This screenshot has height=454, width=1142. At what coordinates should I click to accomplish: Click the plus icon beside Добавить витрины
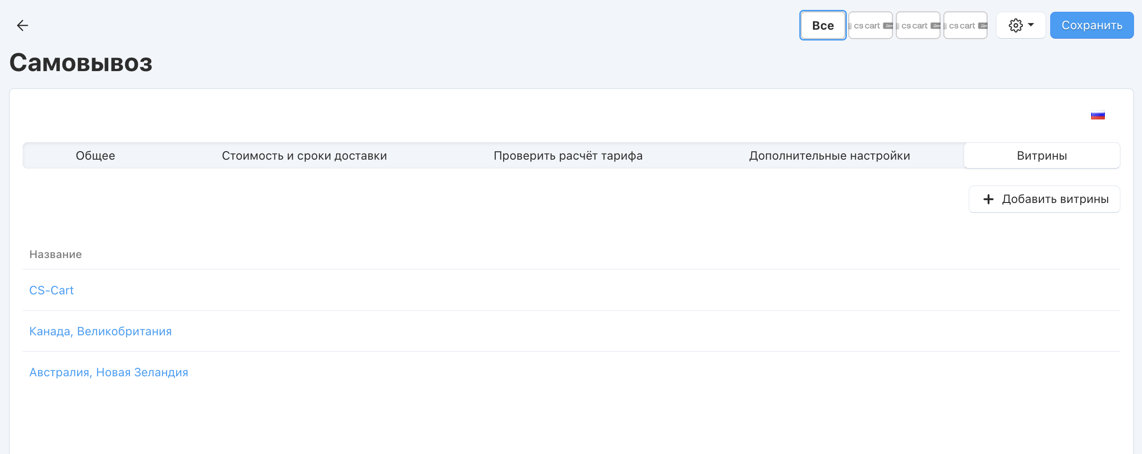tap(988, 199)
